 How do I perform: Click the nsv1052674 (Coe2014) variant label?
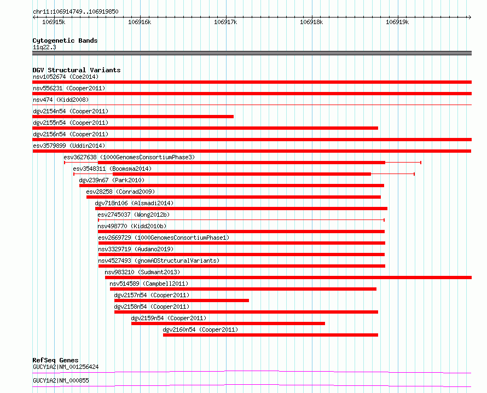(66, 77)
